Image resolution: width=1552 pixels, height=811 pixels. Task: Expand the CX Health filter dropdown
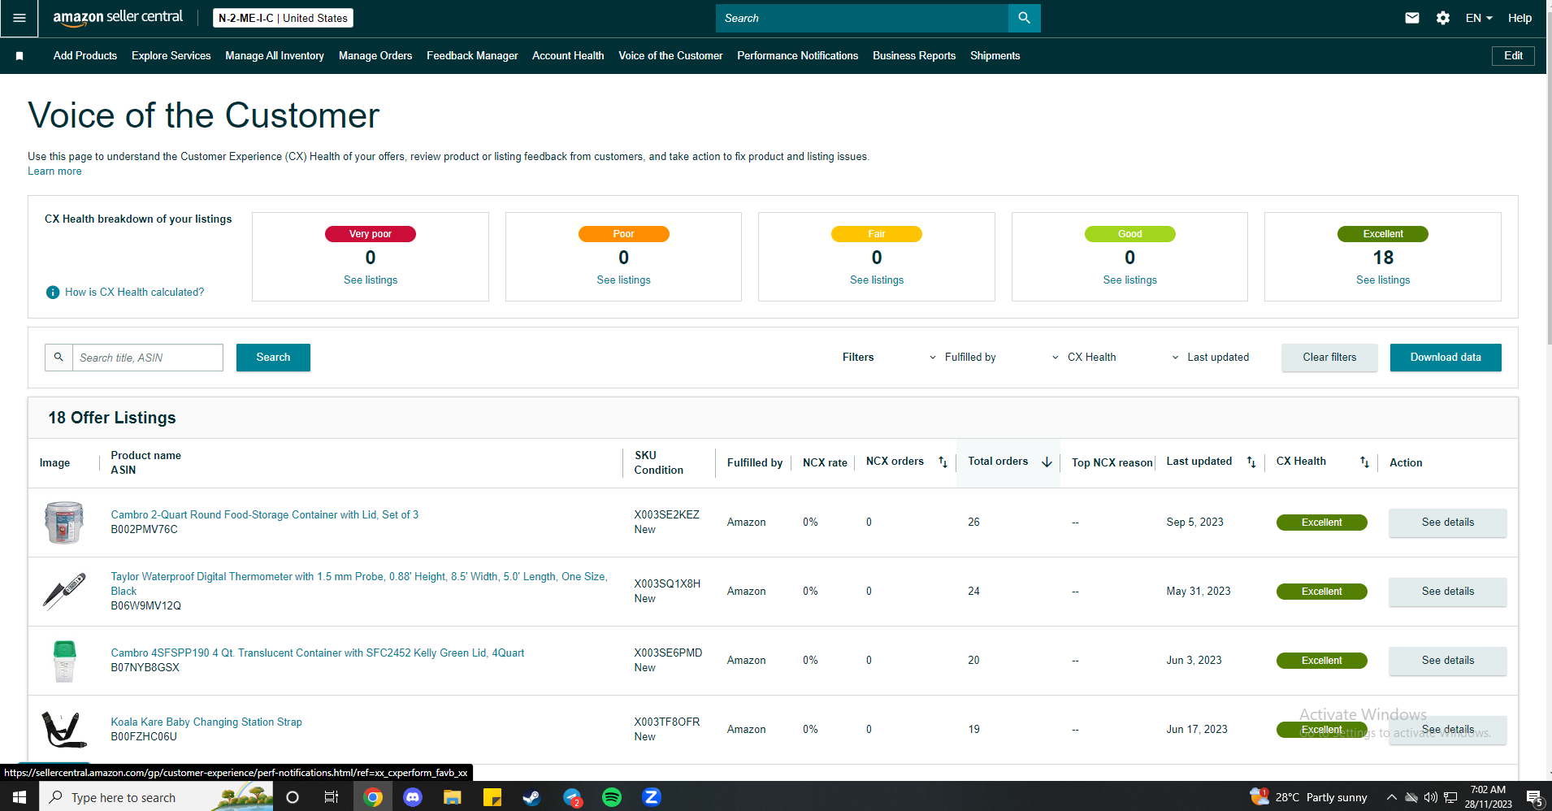click(1084, 358)
